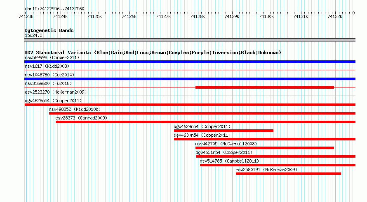This screenshot has height=202, width=367.
Task: Open nsv498852 (Kidd2010b) variant
Action: pyautogui.click(x=75, y=109)
